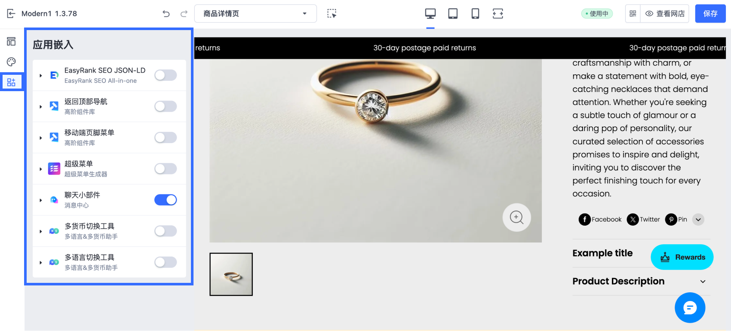
Task: Click the Example title heading
Action: point(602,253)
